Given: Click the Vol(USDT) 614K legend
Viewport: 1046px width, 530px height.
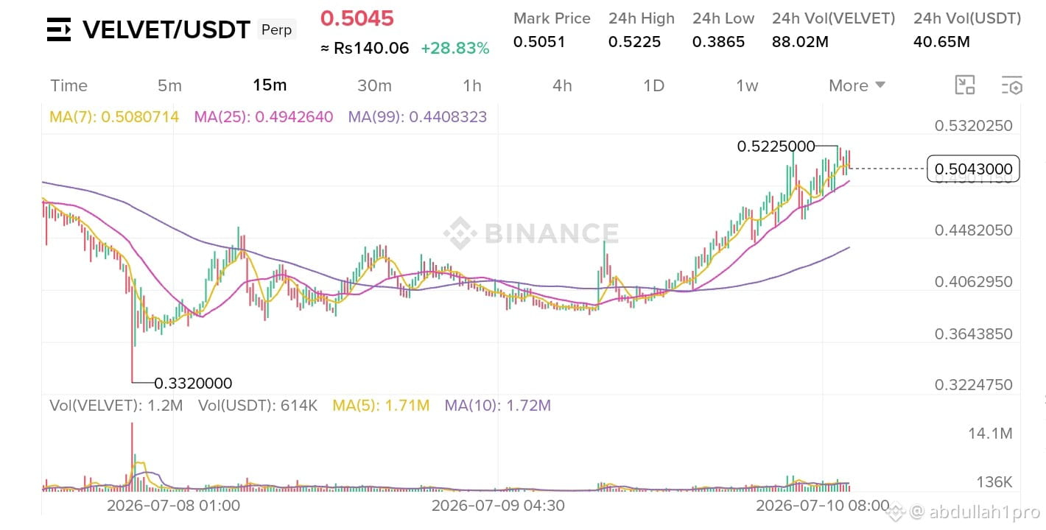Looking at the screenshot, I should click(257, 405).
